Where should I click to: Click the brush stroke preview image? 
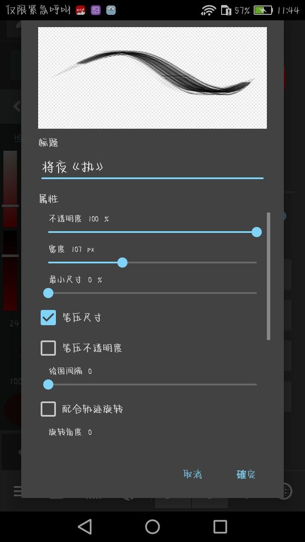pyautogui.click(x=152, y=78)
